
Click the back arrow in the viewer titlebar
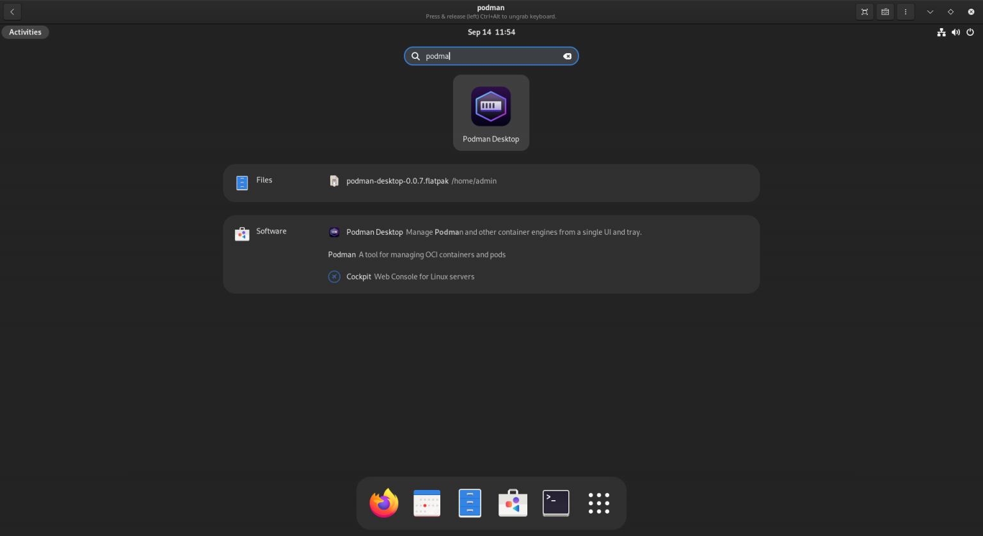pos(12,12)
